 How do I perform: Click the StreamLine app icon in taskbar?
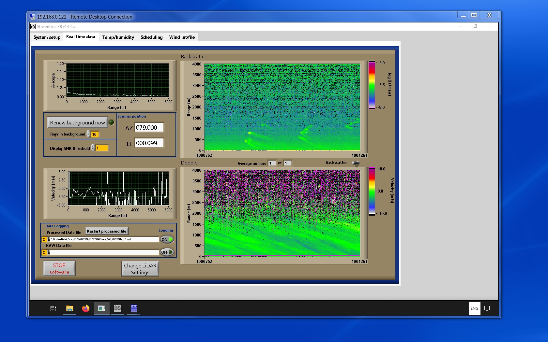[101, 308]
